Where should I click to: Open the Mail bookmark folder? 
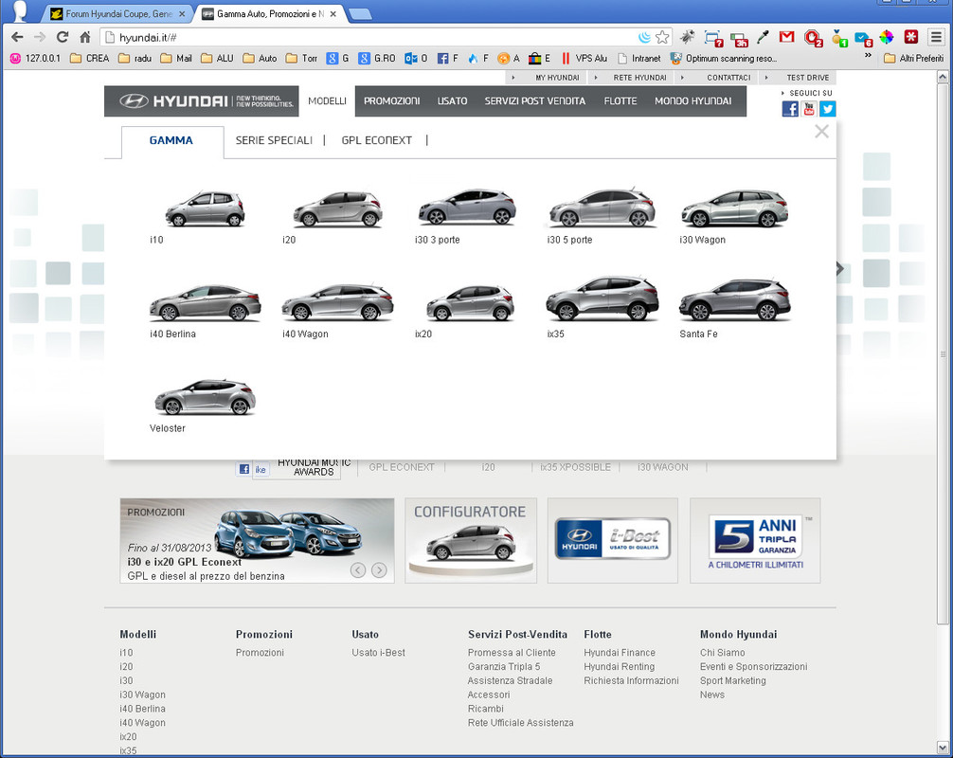176,59
